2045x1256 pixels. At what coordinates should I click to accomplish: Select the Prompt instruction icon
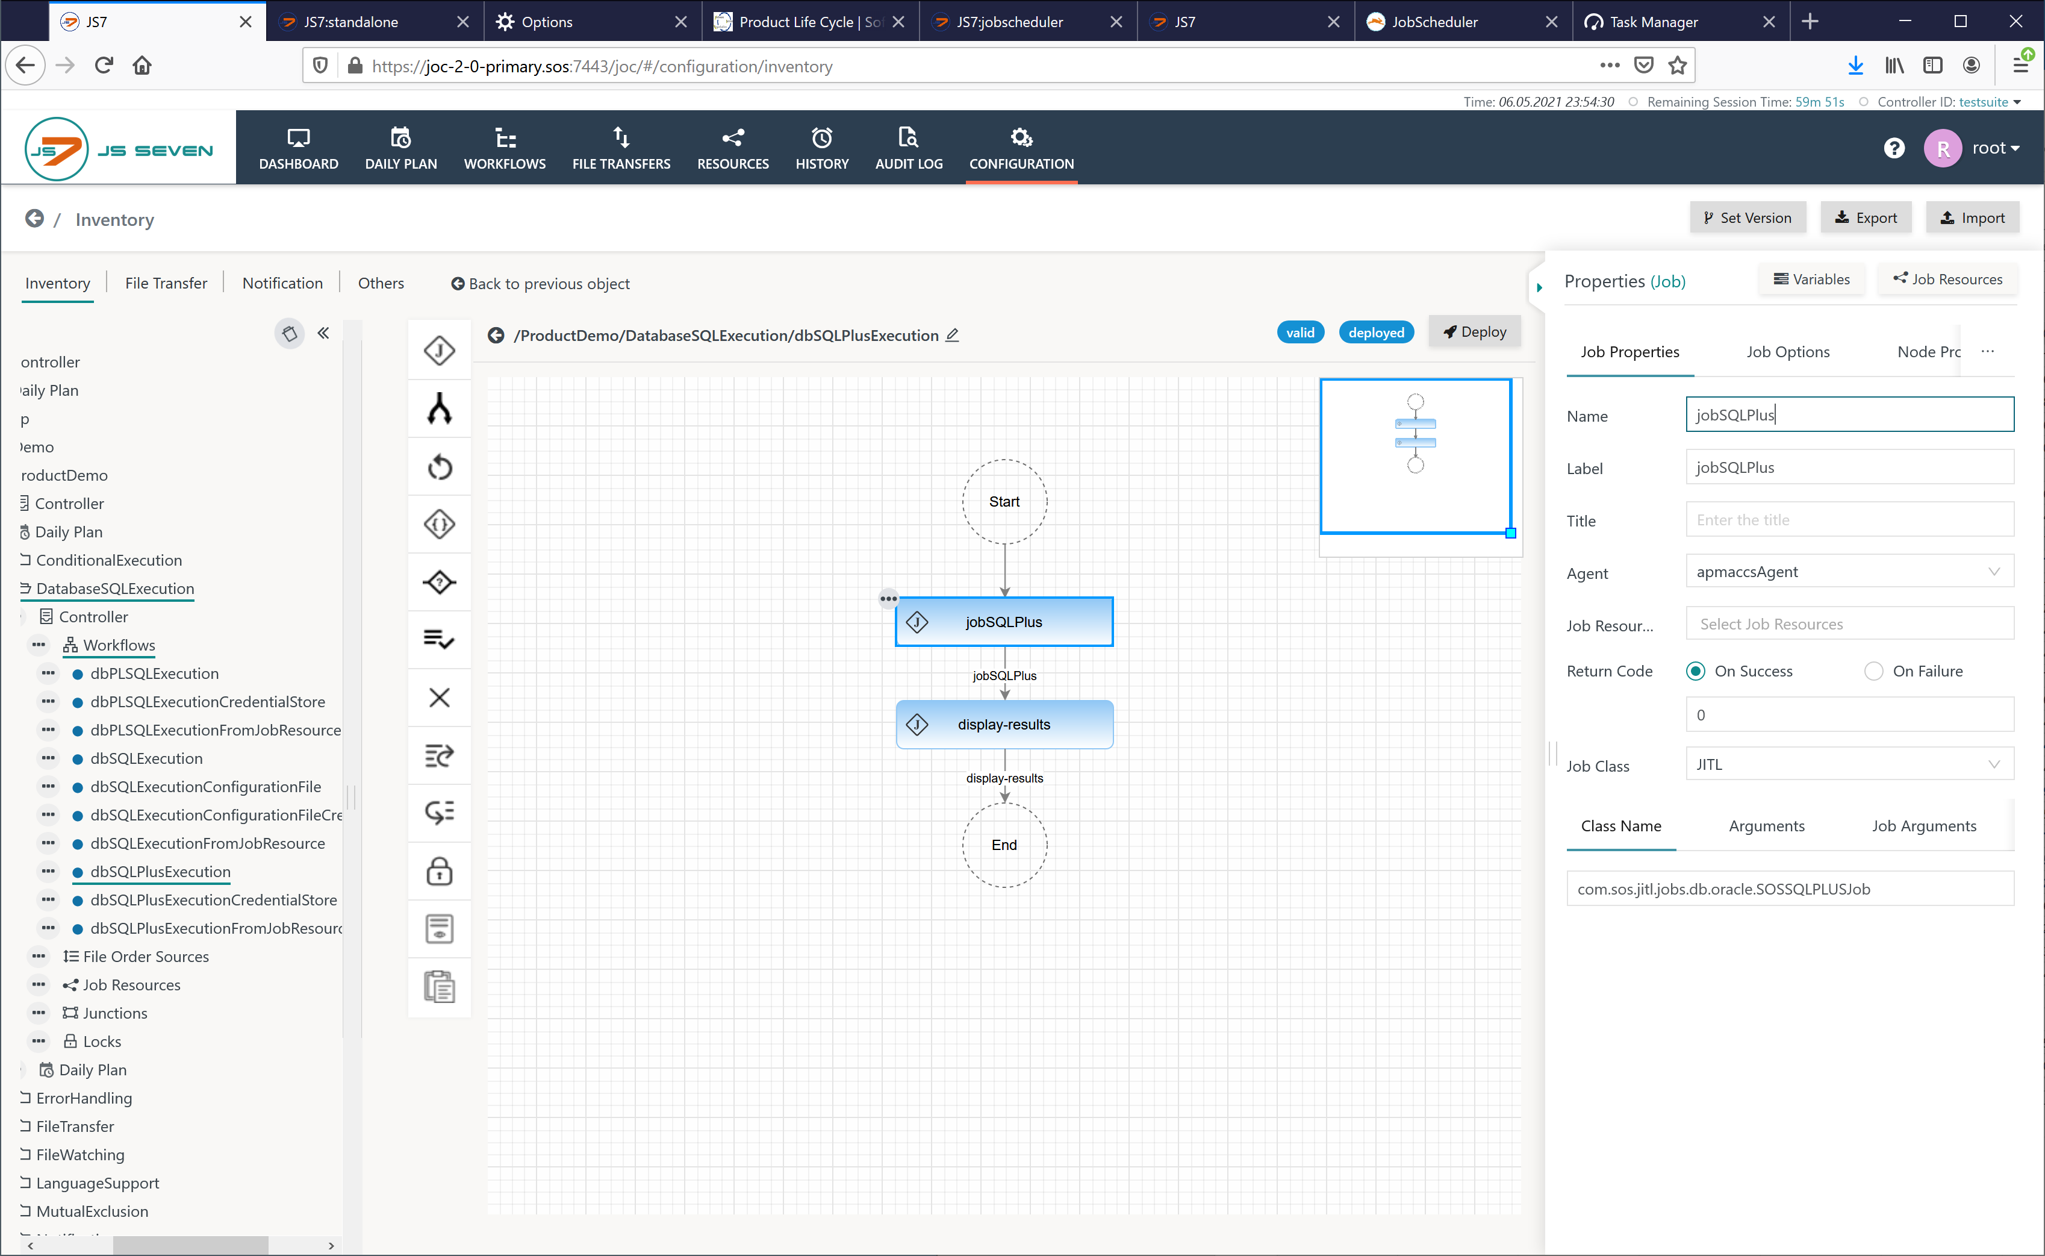(x=439, y=929)
